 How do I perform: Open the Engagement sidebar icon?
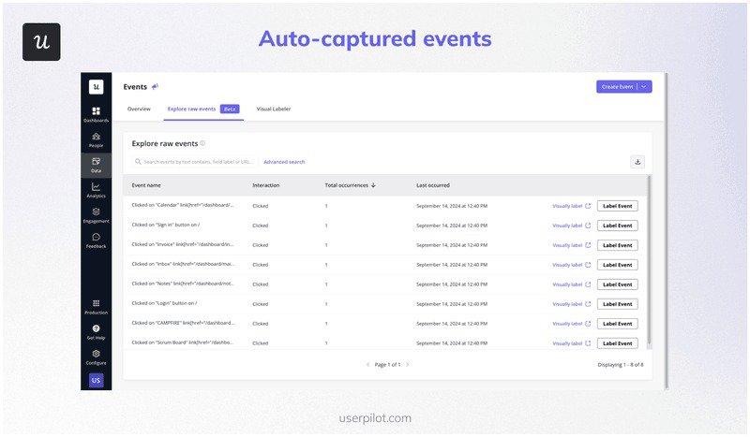[x=96, y=215]
